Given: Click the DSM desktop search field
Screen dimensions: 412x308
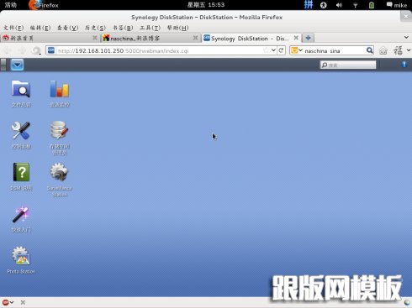Looking at the screenshot, I should click(x=347, y=65).
